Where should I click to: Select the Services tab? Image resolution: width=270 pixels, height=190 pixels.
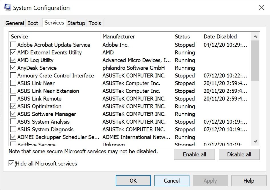[54, 23]
